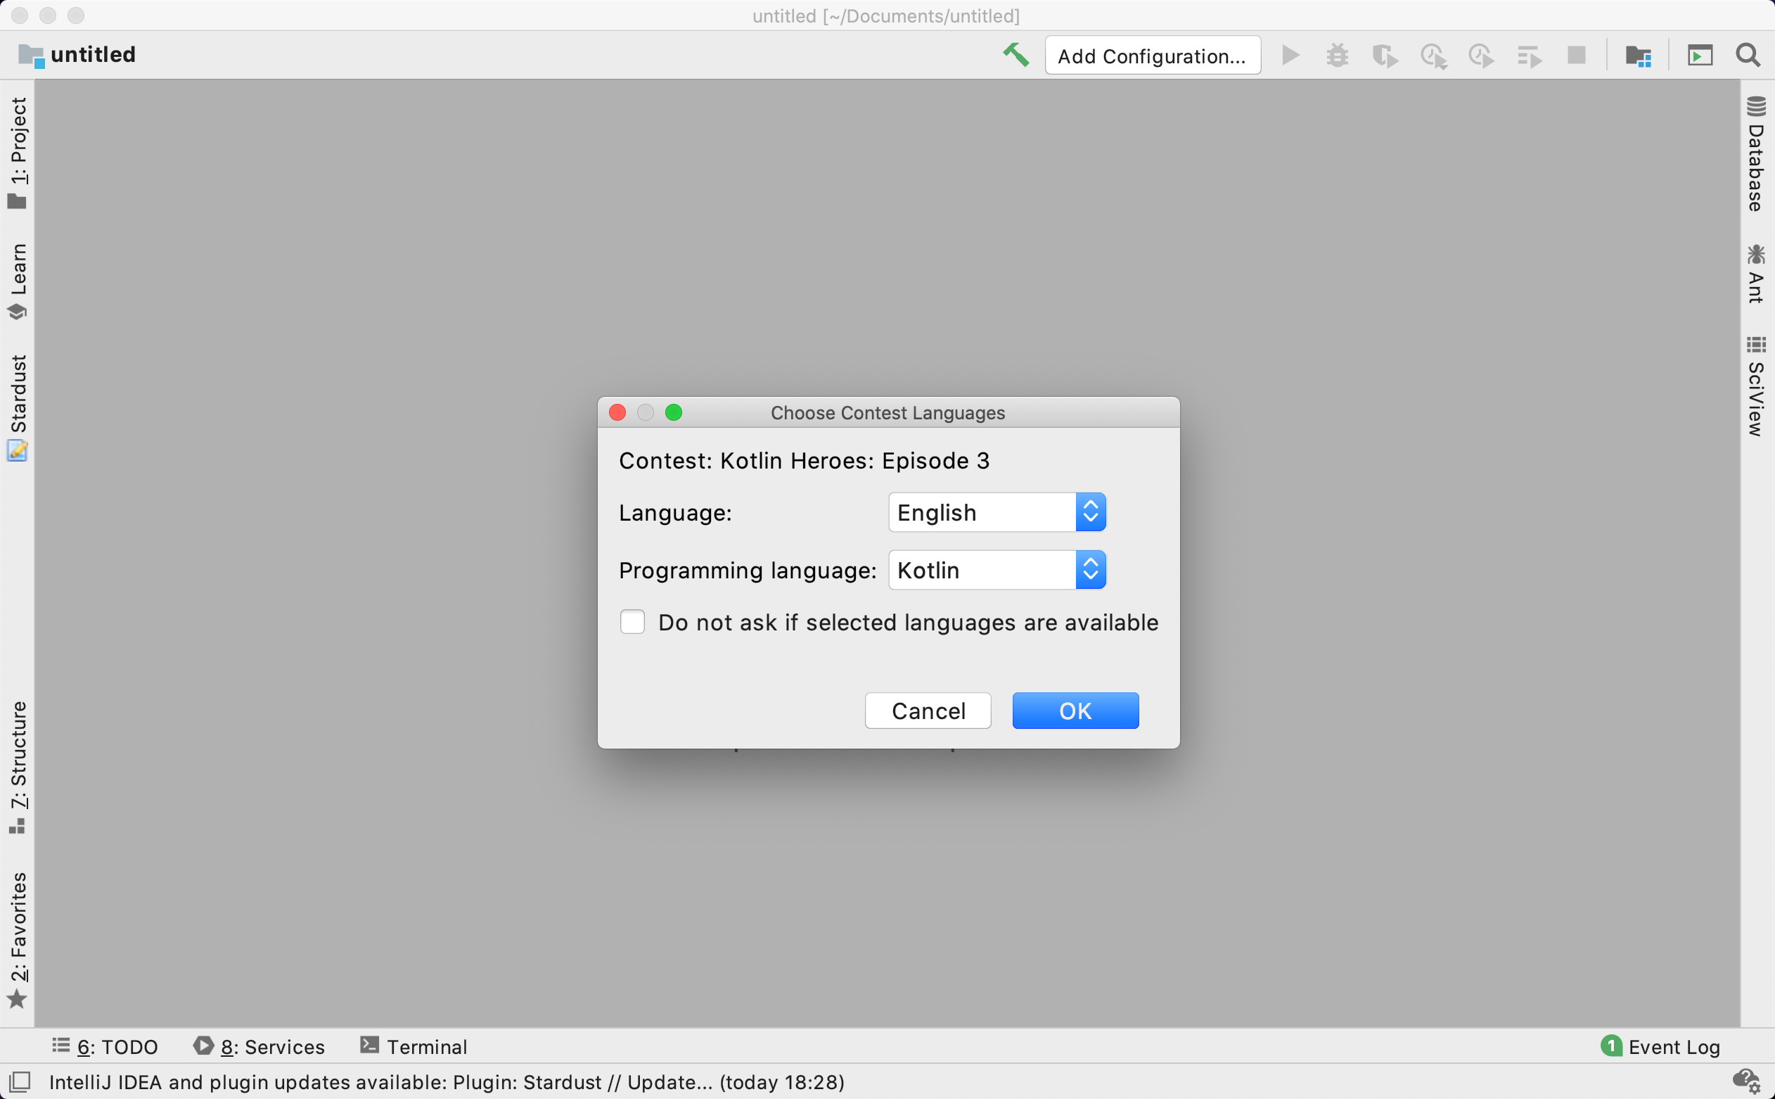Screen dimensions: 1775x1099
Task: Expand the Programming language dropdown
Action: coord(1089,570)
